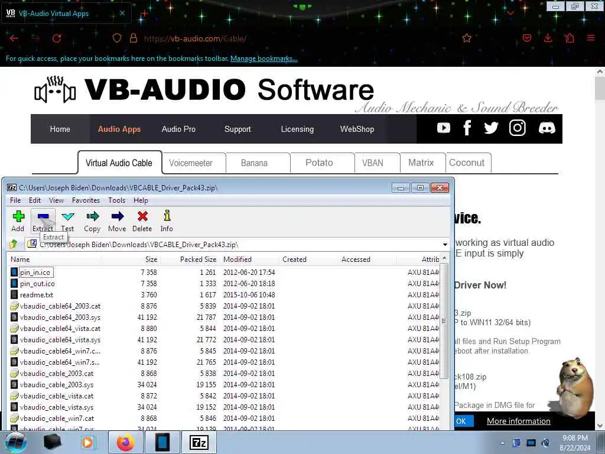Open the Facebook icon on VB-Audio site
Screen dimensions: 605x454
point(467,128)
